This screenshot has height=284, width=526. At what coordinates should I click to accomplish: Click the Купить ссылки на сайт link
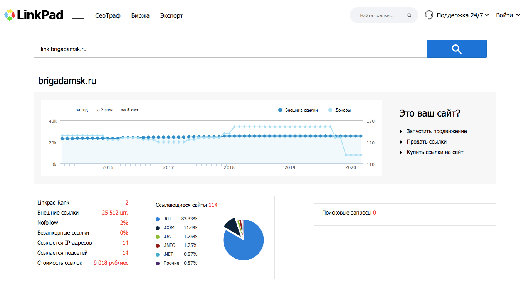[x=435, y=152]
